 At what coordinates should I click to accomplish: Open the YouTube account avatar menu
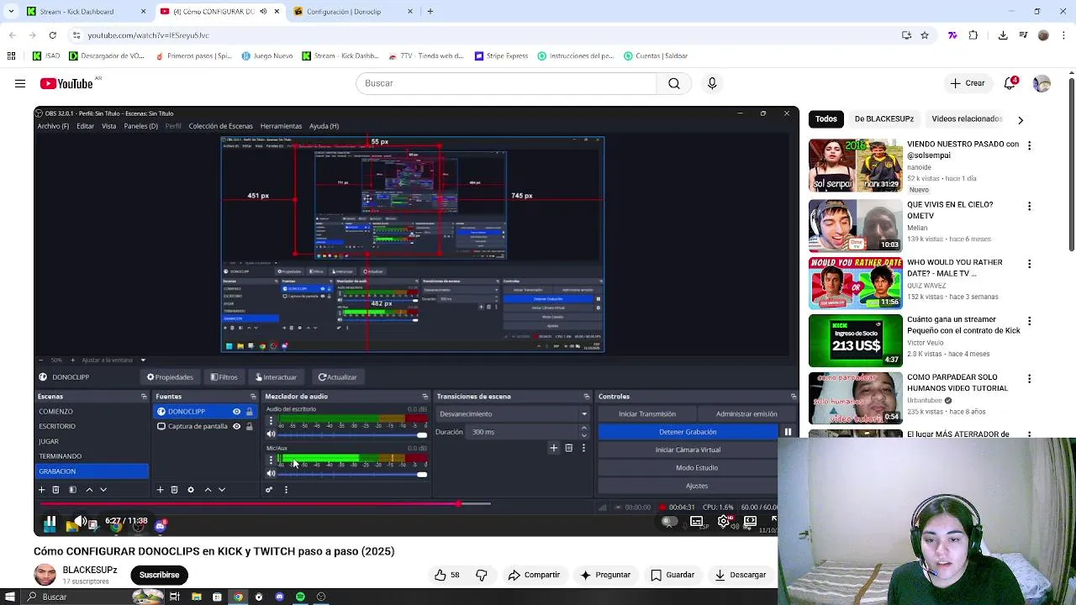tap(1042, 83)
